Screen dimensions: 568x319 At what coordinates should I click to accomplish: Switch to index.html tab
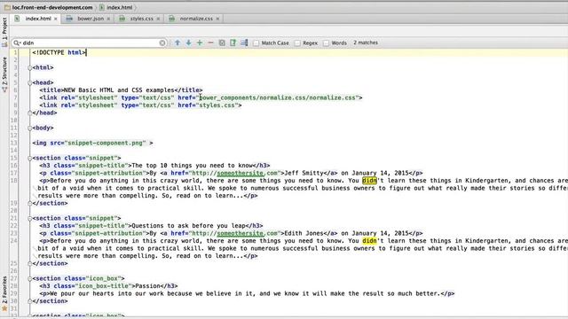[x=37, y=19]
